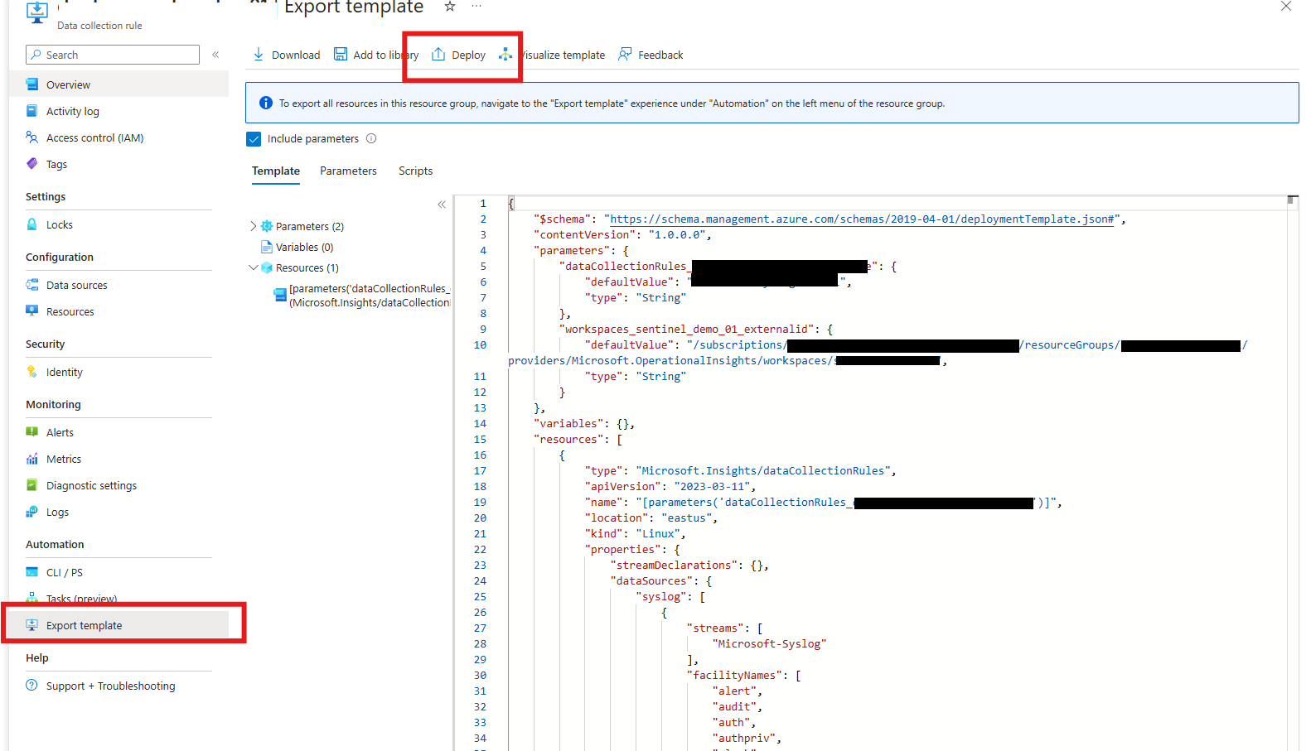
Task: Switch to the Scripts tab
Action: pyautogui.click(x=415, y=171)
